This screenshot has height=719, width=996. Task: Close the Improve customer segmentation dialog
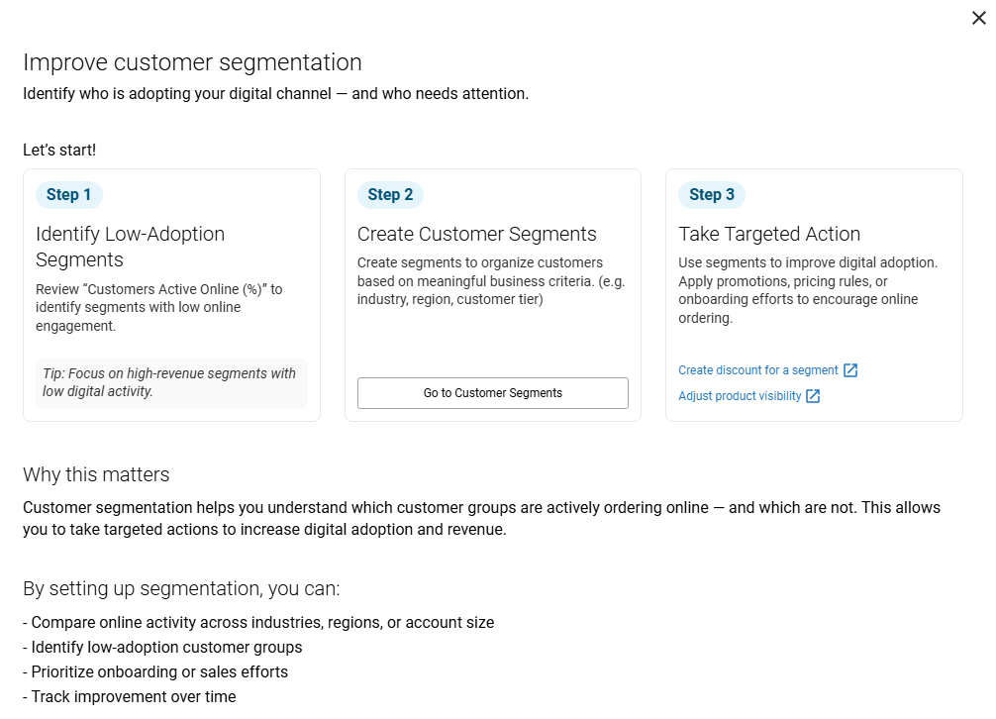pyautogui.click(x=979, y=18)
